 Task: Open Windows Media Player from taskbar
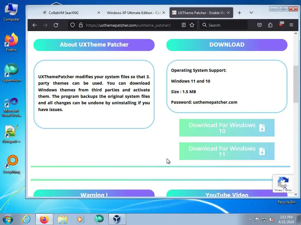pos(80,219)
